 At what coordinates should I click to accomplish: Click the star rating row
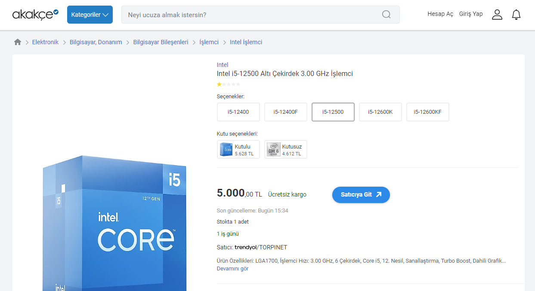click(x=229, y=84)
